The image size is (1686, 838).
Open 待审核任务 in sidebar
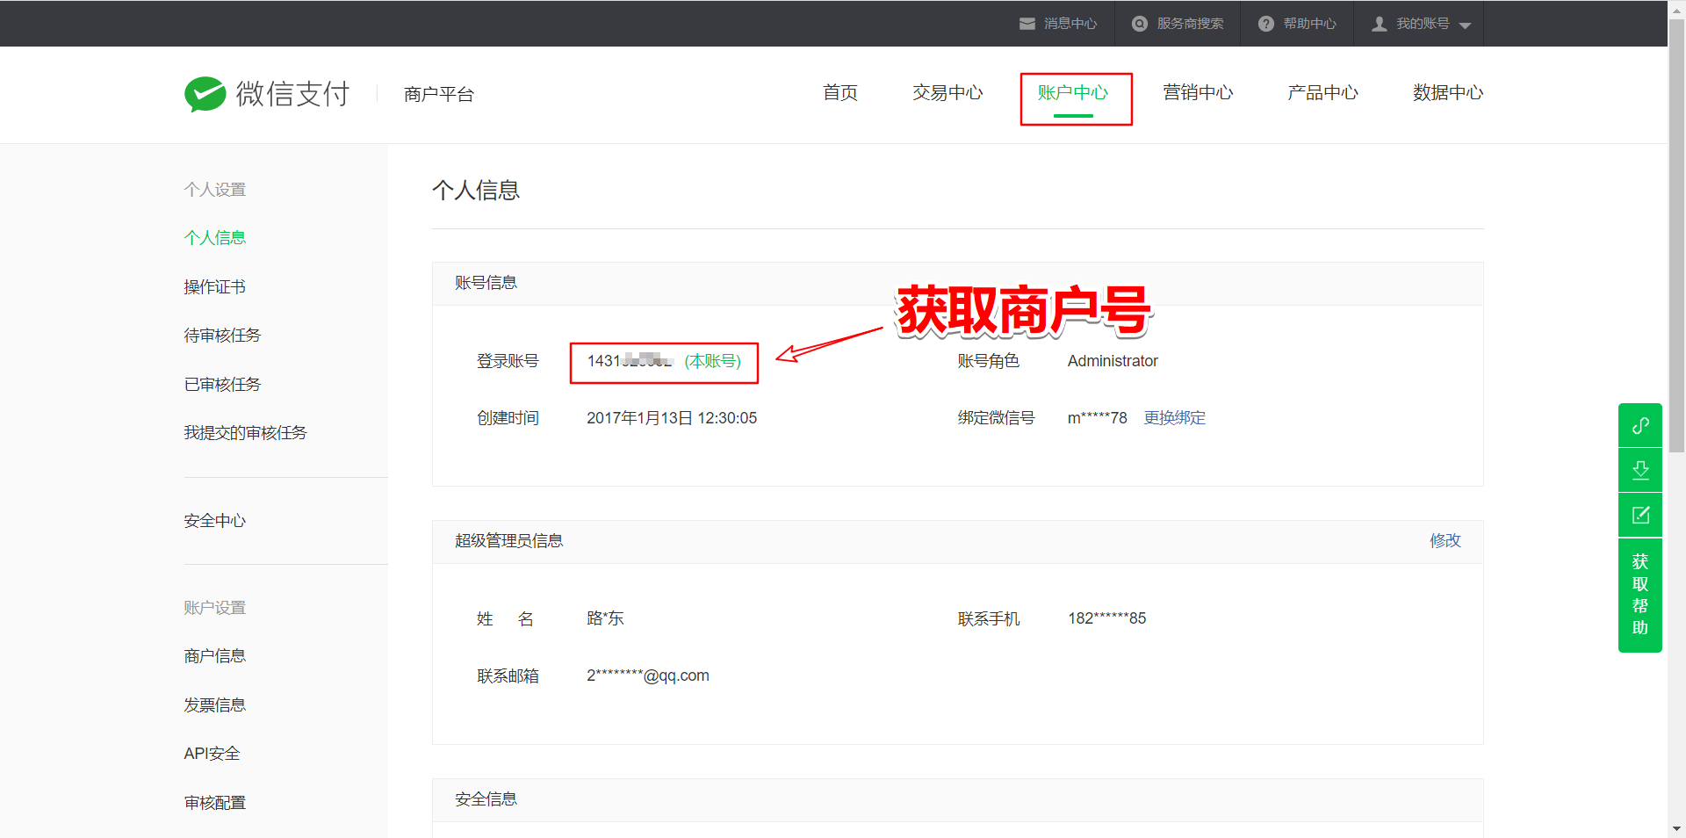(222, 336)
